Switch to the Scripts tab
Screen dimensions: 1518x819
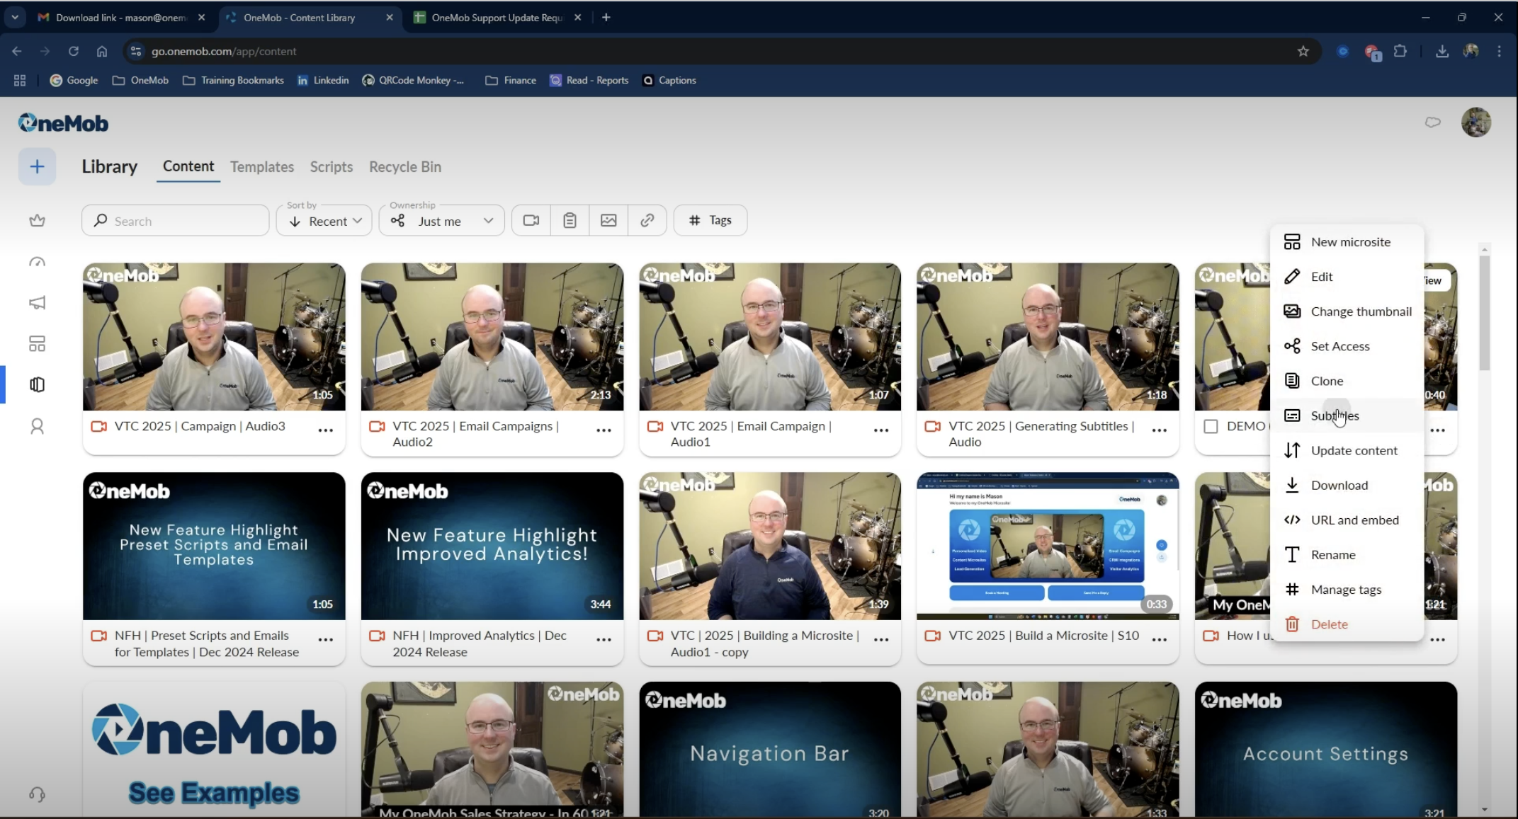click(x=331, y=166)
